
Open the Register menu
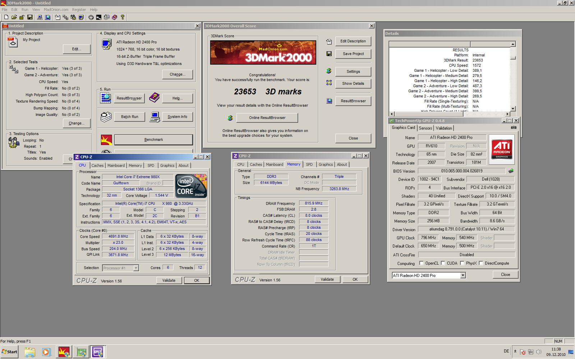(79, 10)
